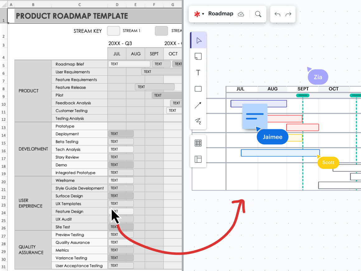The width and height of the screenshot is (361, 271).
Task: Select the pointer selection tool
Action: (198, 40)
